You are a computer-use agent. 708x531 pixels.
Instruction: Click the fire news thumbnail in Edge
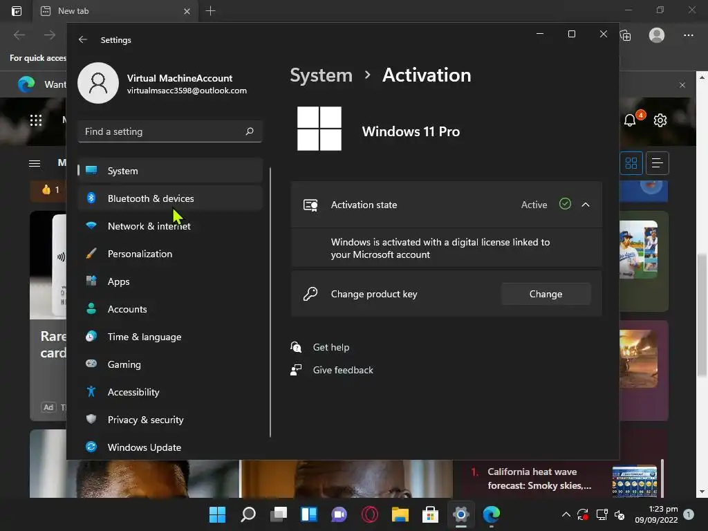coord(638,359)
